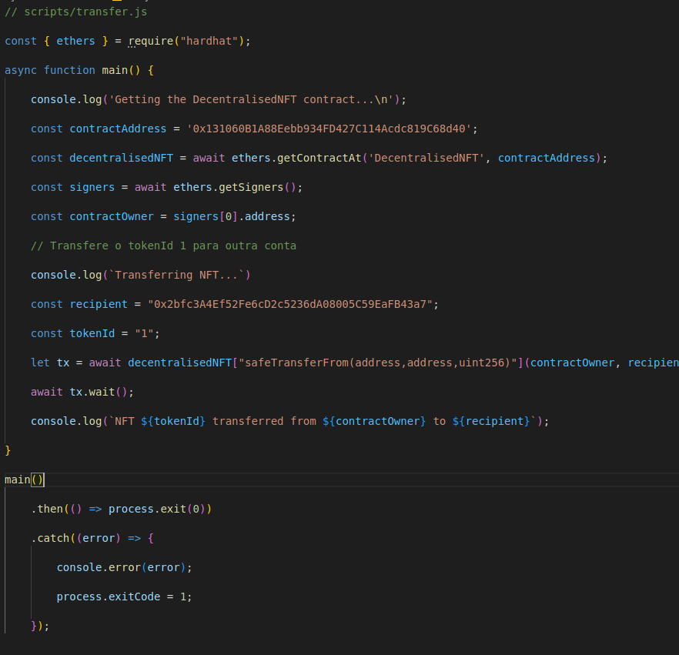This screenshot has height=655, width=679.
Task: Click the contractAddress hex string value
Action: (x=332, y=129)
